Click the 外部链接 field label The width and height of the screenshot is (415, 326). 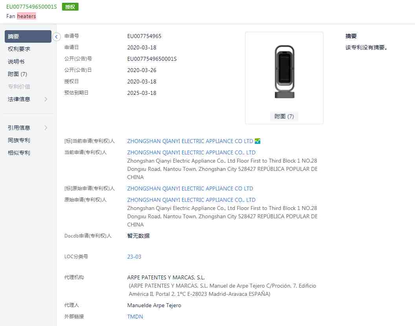74,316
